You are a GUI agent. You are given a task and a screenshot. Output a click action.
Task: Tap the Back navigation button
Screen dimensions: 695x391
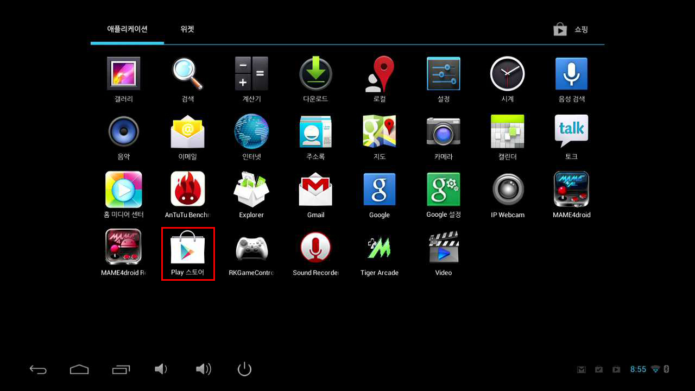click(38, 370)
